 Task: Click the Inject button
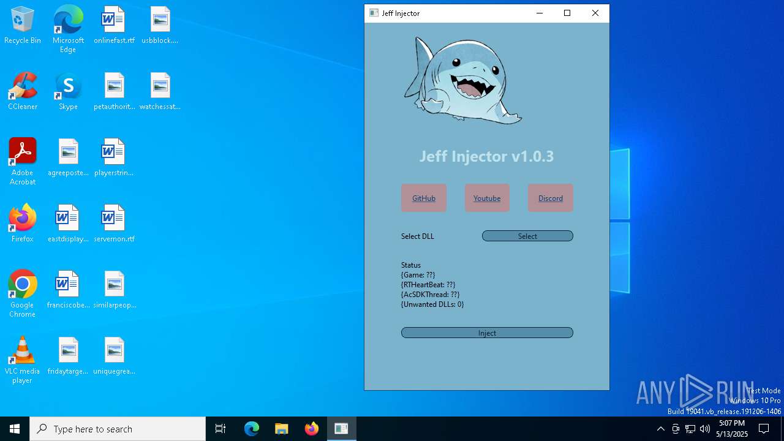(x=487, y=333)
